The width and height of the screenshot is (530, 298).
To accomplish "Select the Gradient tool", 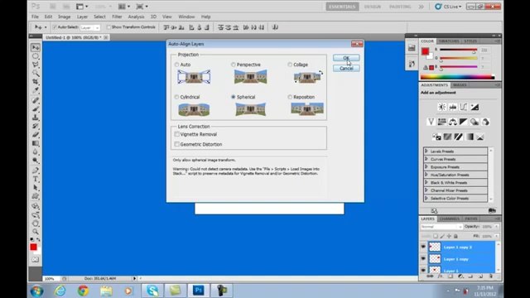I will (36, 143).
